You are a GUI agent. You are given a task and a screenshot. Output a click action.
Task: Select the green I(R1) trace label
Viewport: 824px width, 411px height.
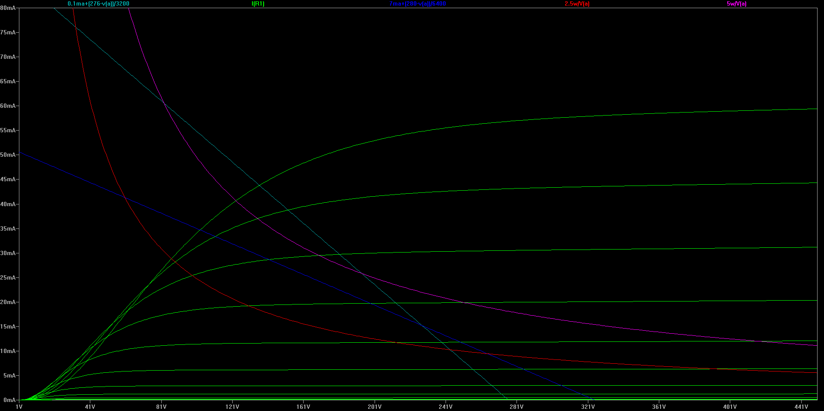tap(258, 4)
